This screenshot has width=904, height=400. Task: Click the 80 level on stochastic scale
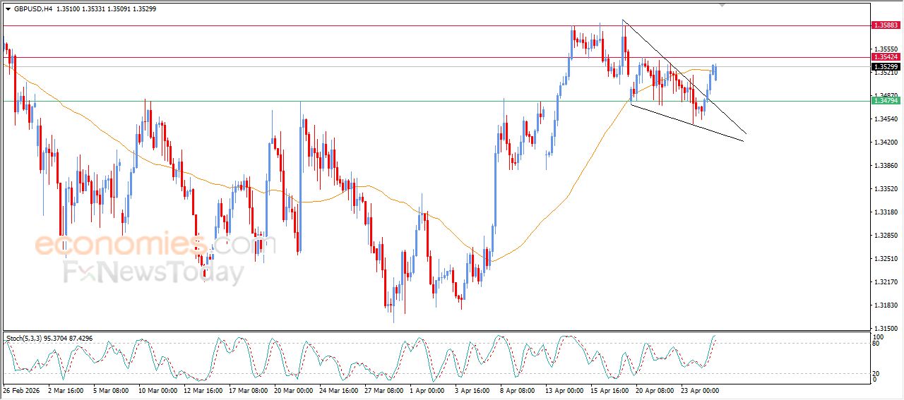pos(875,344)
